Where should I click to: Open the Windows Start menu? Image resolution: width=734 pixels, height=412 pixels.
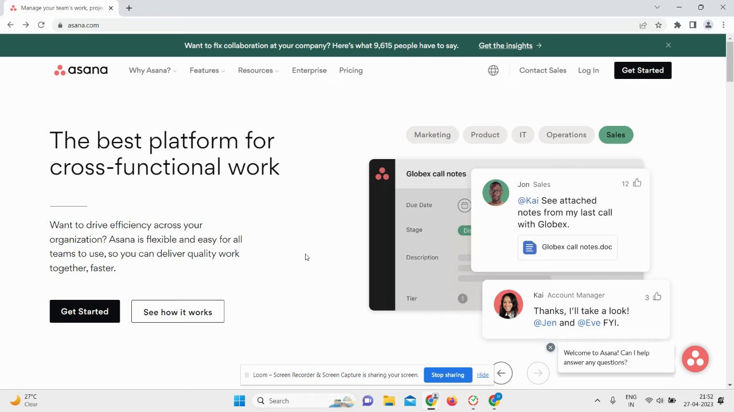point(240,401)
